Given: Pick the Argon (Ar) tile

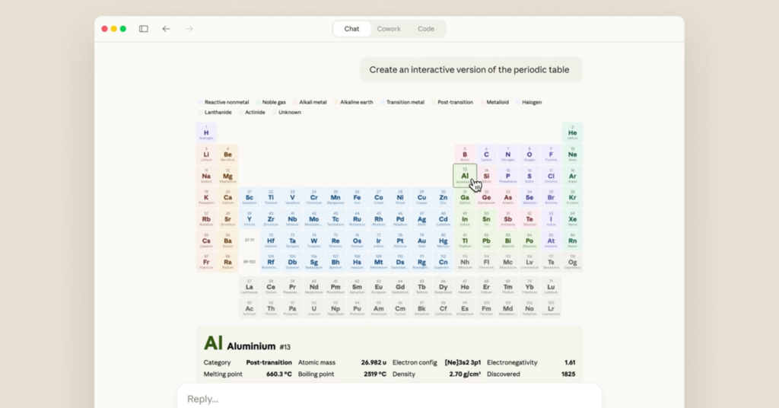Looking at the screenshot, I should 572,176.
